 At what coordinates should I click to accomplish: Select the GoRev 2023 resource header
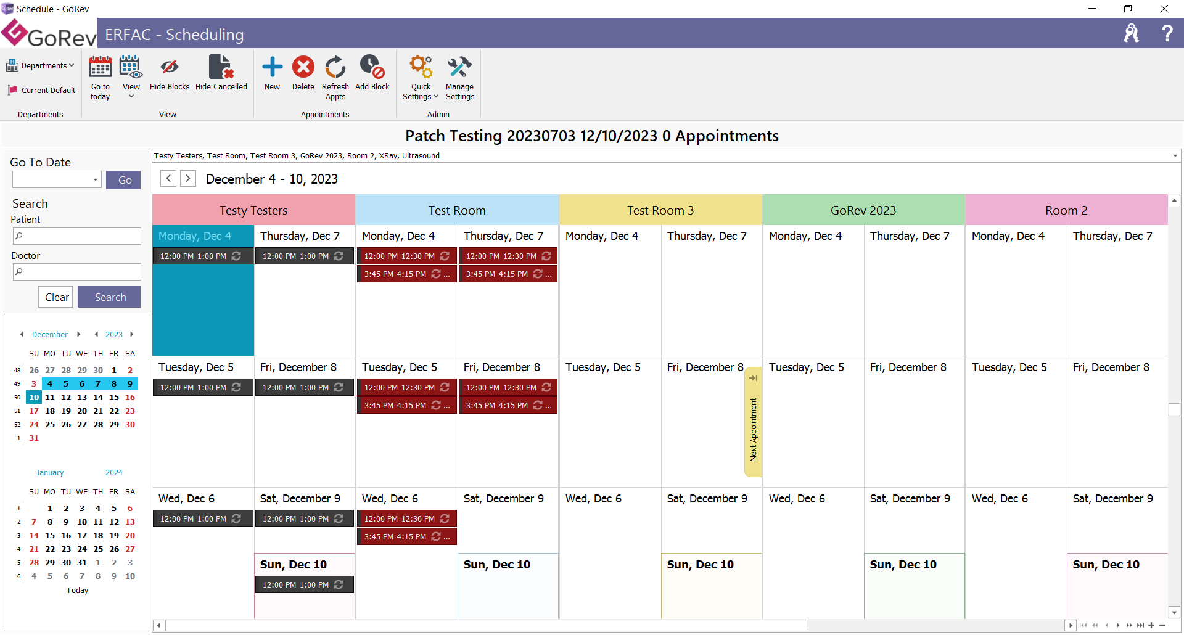click(863, 210)
